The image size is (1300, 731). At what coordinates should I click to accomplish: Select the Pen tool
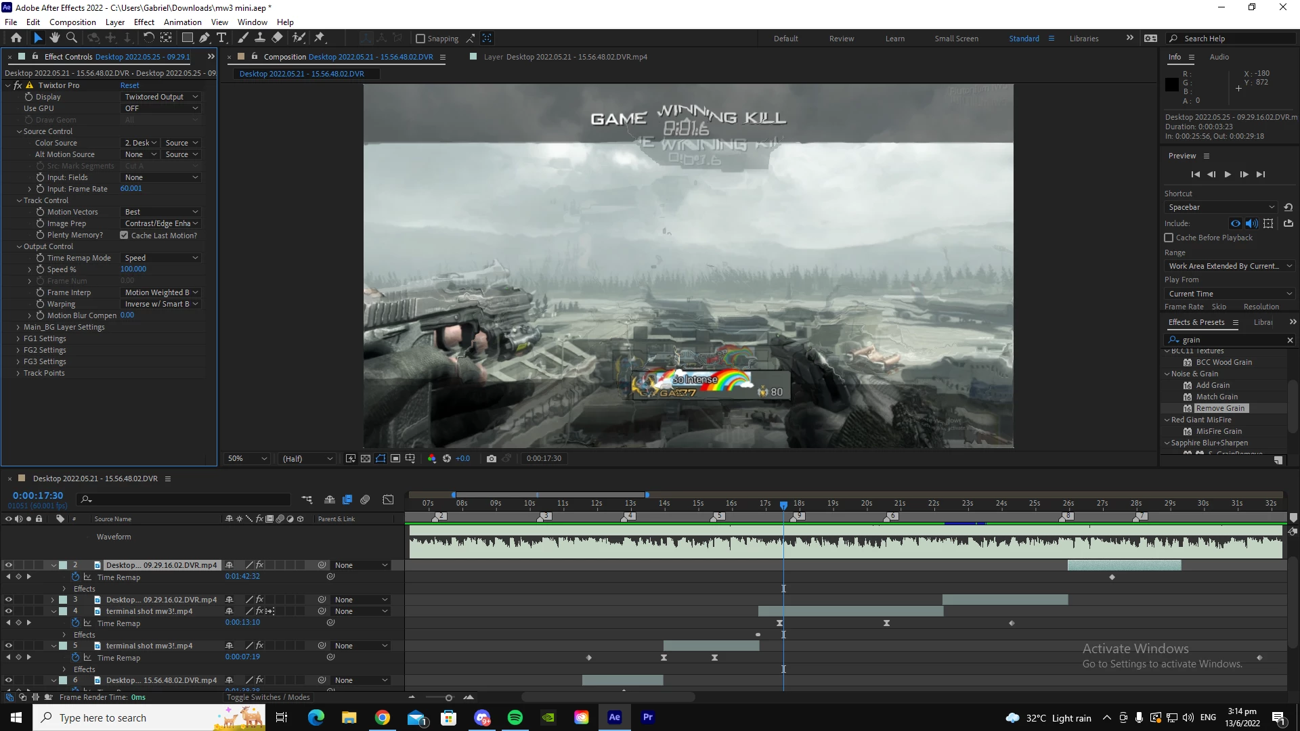point(204,38)
